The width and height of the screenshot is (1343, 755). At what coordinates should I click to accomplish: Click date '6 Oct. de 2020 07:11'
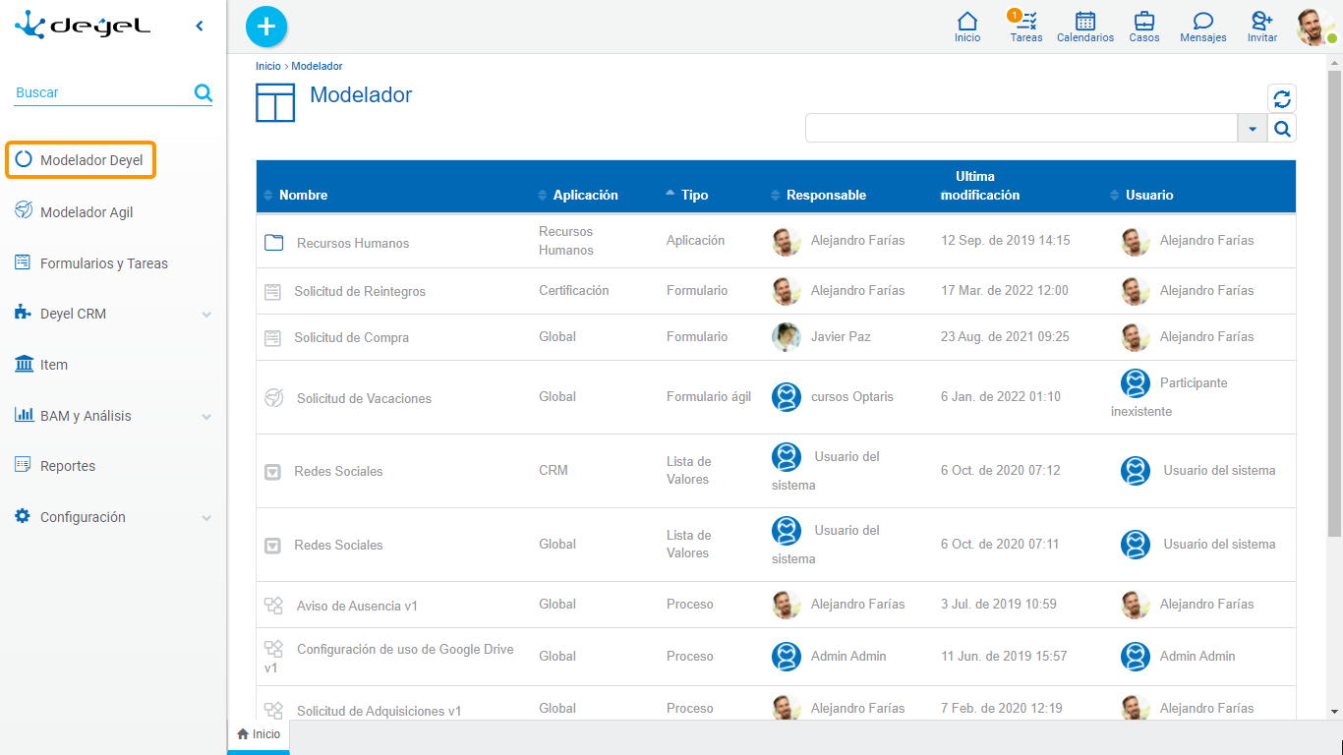pyautogui.click(x=1000, y=544)
